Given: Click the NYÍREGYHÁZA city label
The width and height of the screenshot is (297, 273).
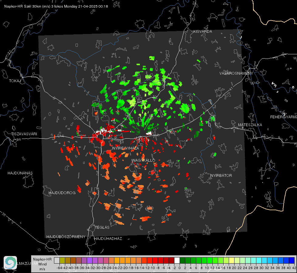Looking at the screenshot, I should tap(126, 148).
